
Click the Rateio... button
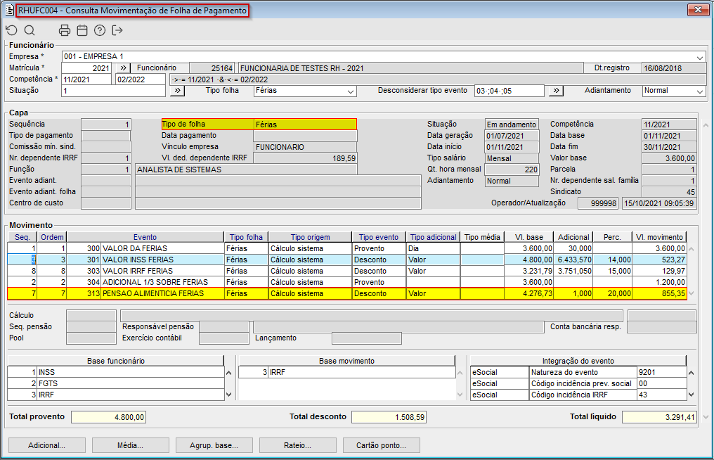pos(298,445)
